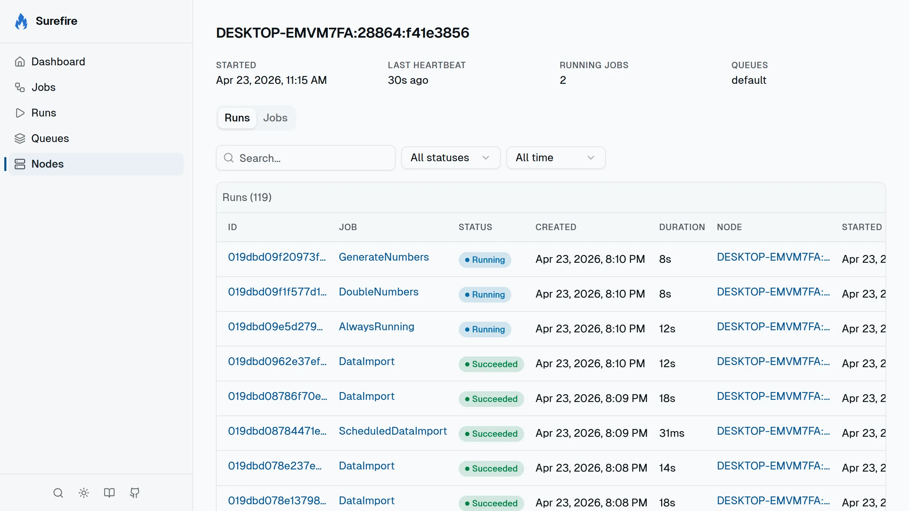Open run 019dbd09f20973f…
The height and width of the screenshot is (511, 909).
[277, 257]
